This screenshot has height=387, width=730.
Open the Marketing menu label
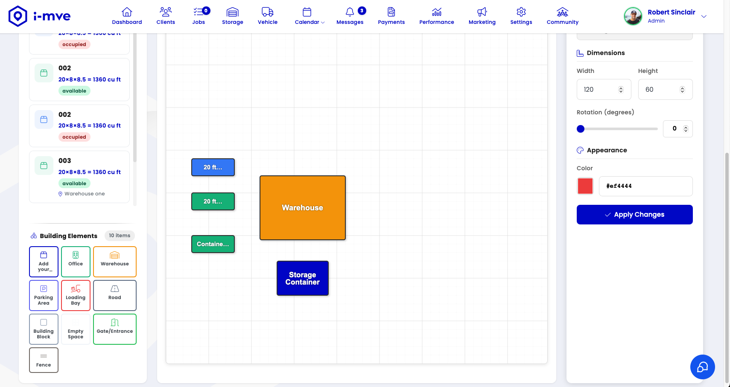(x=482, y=22)
